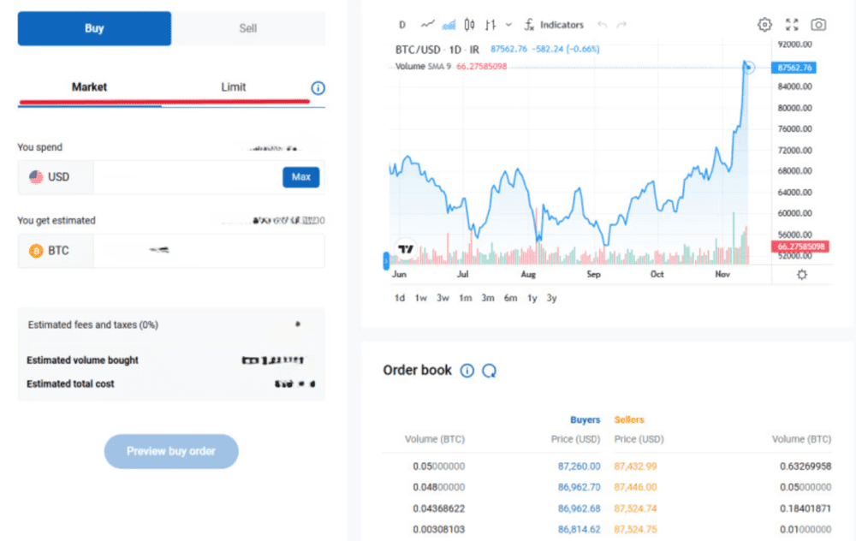Switch to the Buy tab

click(94, 28)
